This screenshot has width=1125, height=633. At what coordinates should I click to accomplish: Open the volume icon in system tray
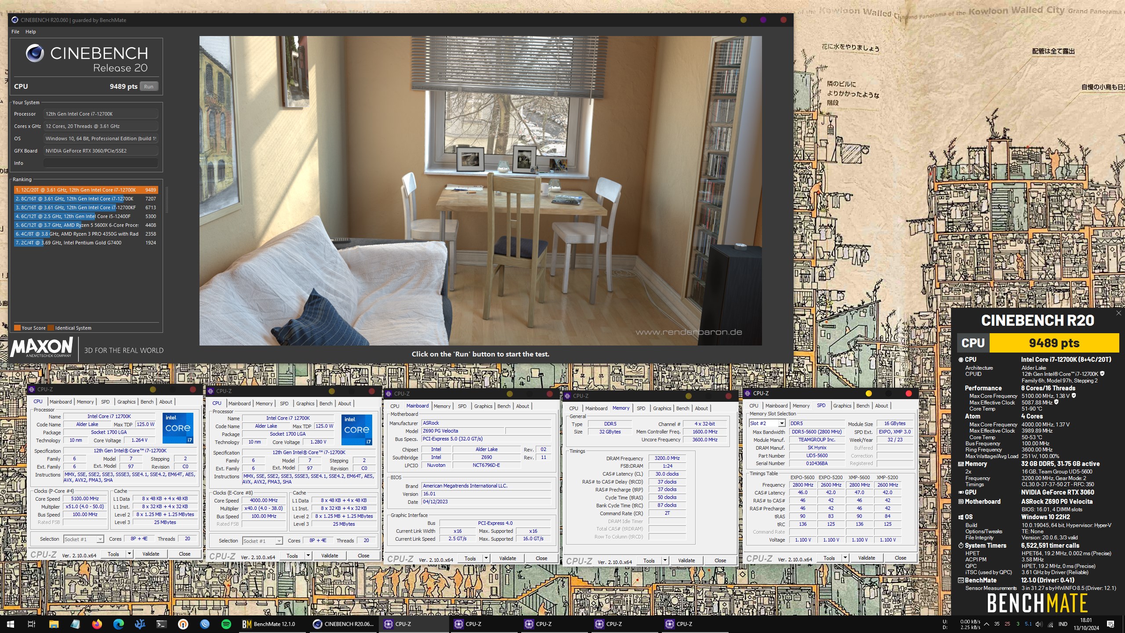1038,624
